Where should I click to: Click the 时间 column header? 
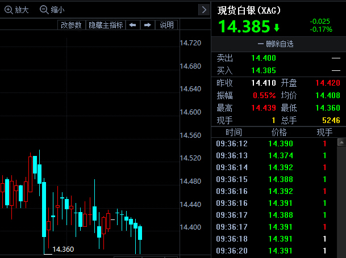234,133
